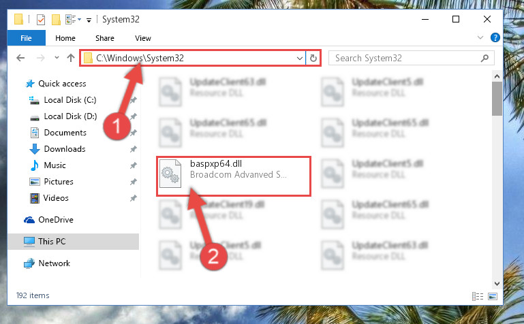Open the Share ribbon tab

point(105,38)
